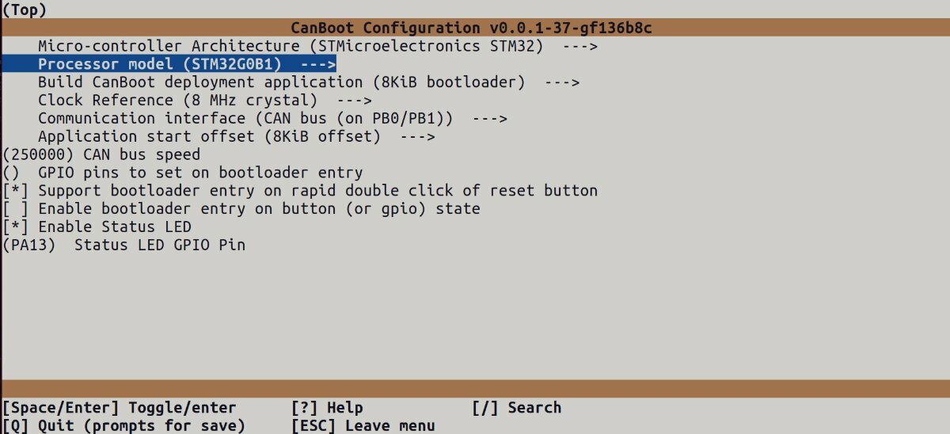Enable bootloader entry on button state
The width and height of the screenshot is (950, 434).
point(241,209)
